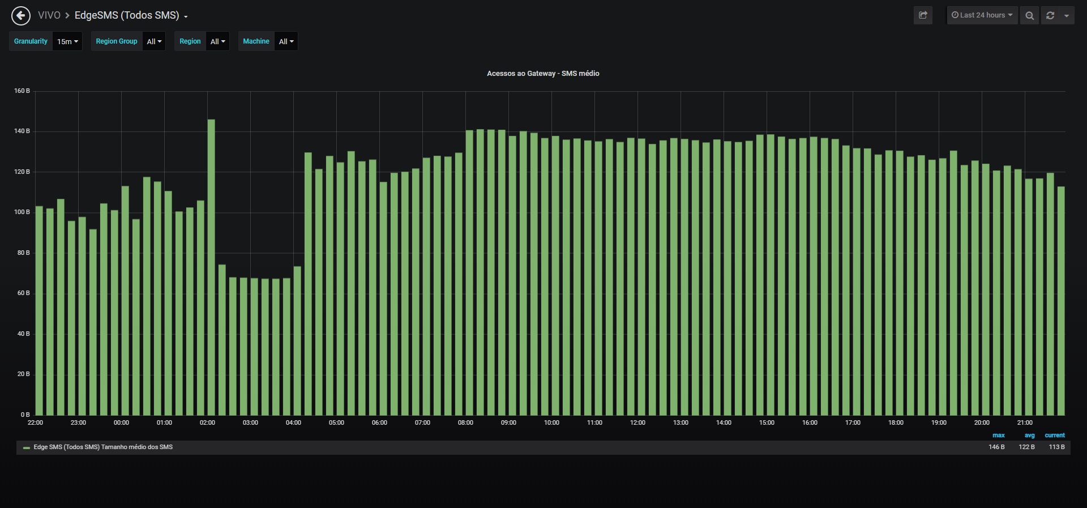
Task: Open the Acessos ao Gateway panel title menu
Action: point(543,74)
